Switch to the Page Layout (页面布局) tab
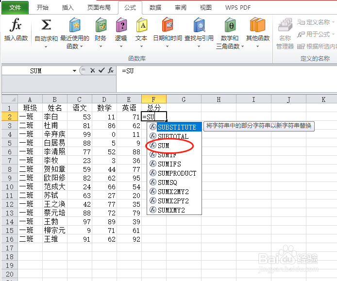 click(99, 7)
